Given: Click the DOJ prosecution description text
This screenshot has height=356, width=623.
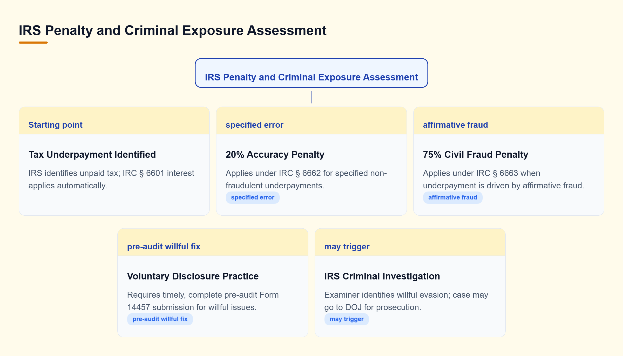Looking at the screenshot, I should [406, 301].
